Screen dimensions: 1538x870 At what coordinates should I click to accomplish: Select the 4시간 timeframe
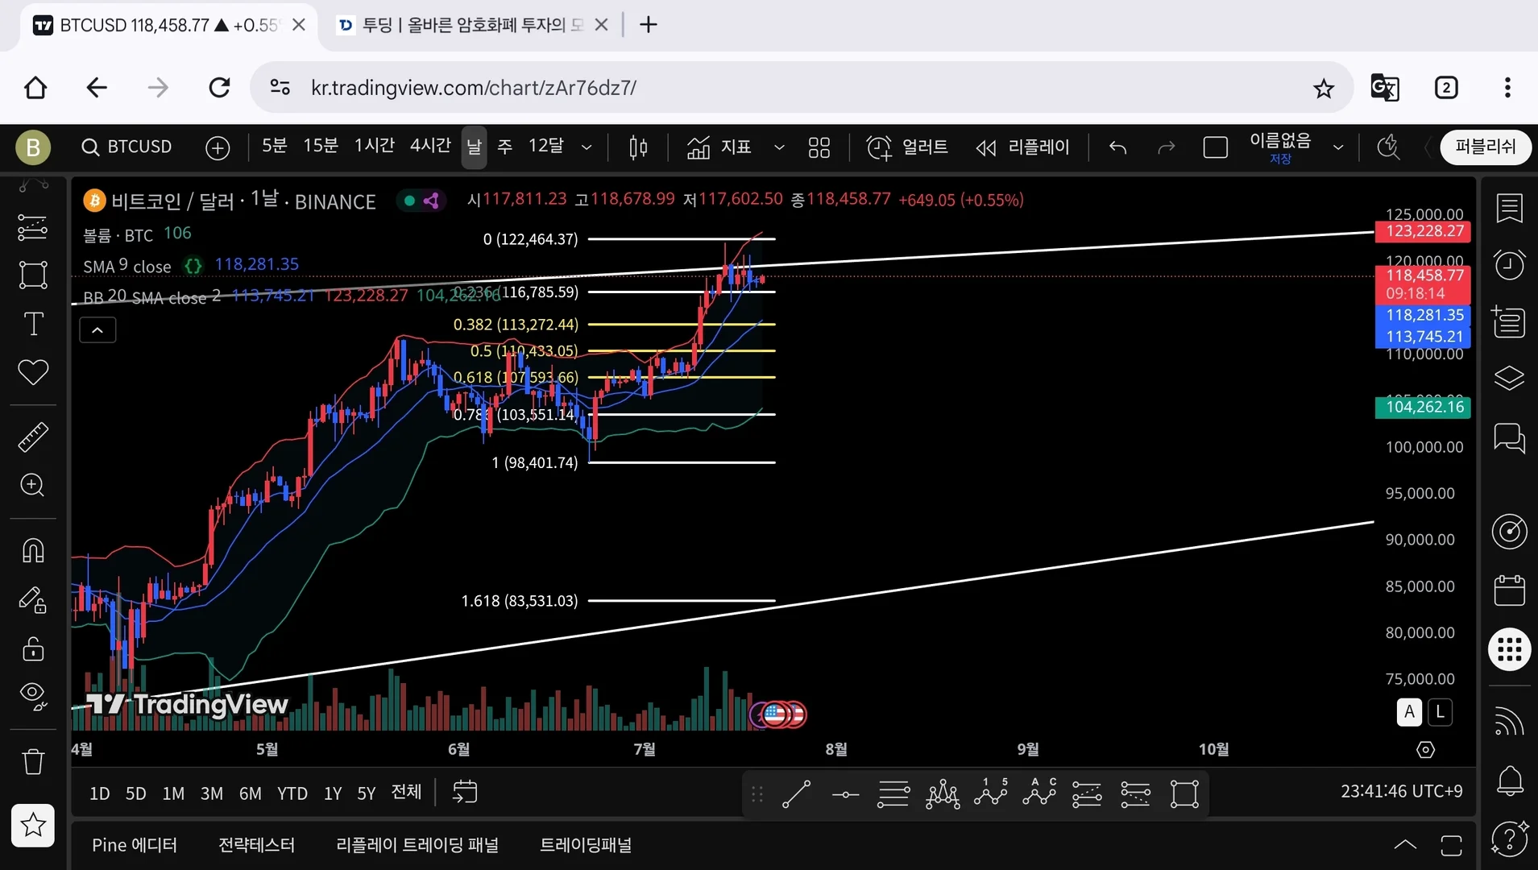coord(430,146)
